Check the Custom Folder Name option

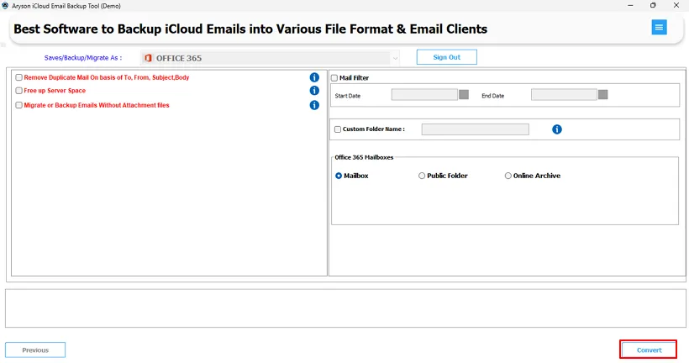click(338, 129)
